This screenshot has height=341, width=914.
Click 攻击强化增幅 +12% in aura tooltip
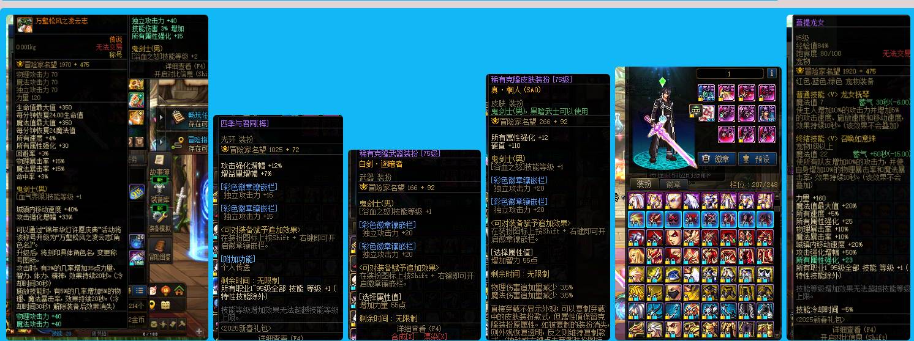(x=252, y=166)
